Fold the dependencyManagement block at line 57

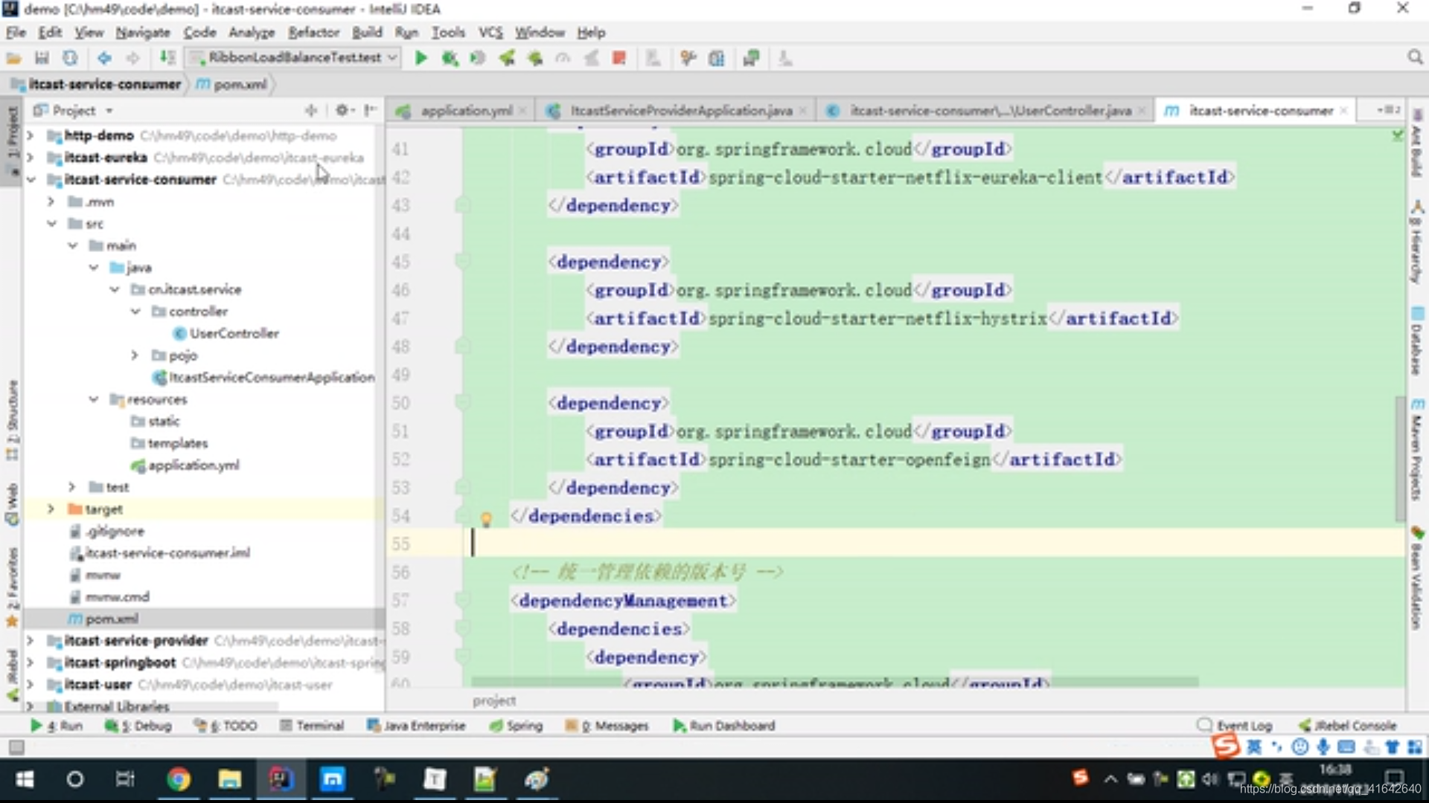pos(462,599)
